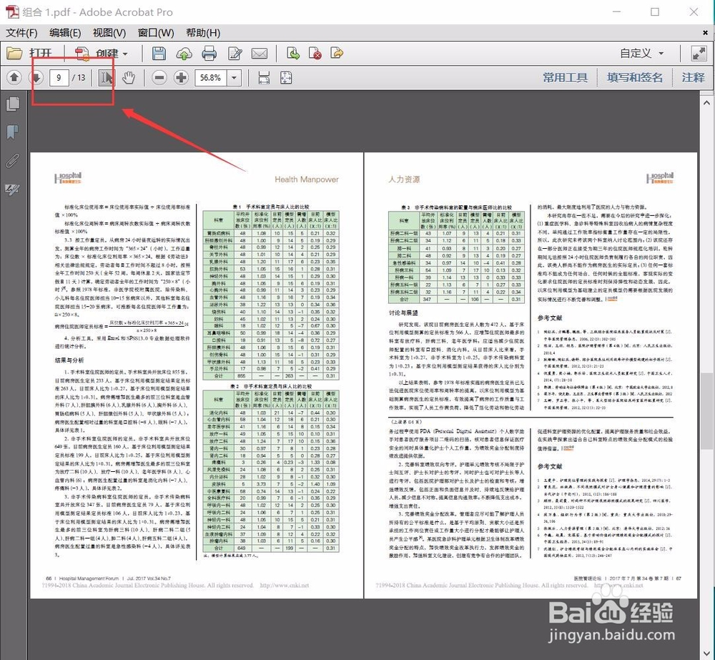Open the zoom level dropdown arrow
The width and height of the screenshot is (715, 660).
234,77
